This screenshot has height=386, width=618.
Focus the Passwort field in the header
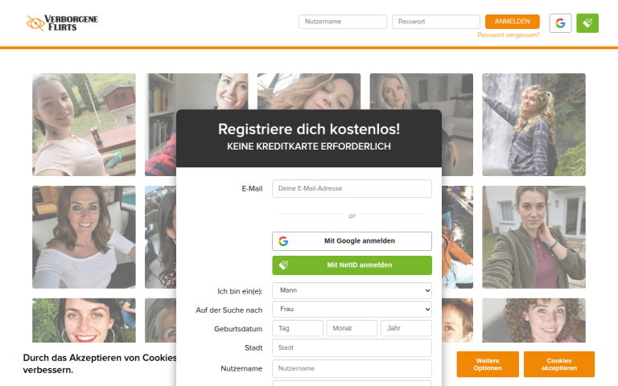tap(436, 22)
